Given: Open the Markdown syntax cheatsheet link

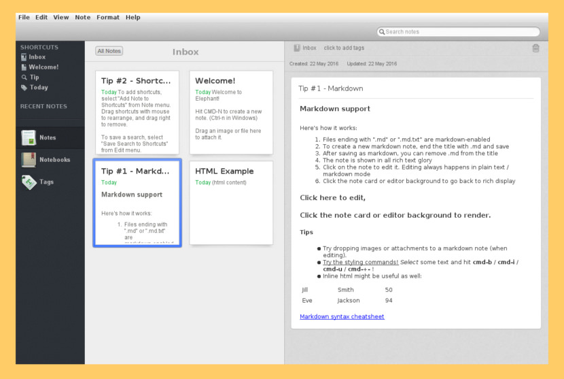Looking at the screenshot, I should [342, 316].
